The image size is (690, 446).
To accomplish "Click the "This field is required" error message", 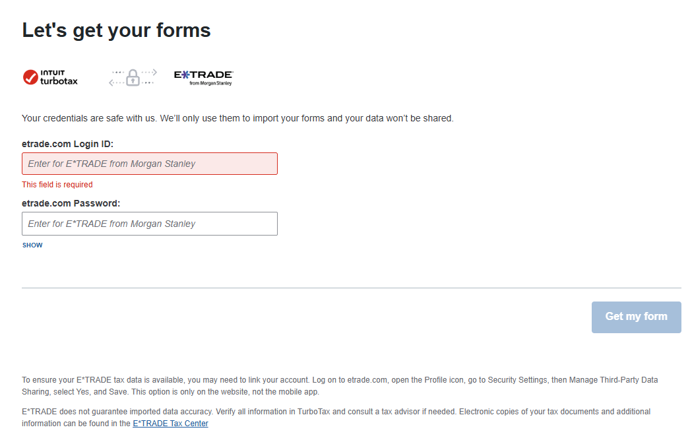I will click(x=57, y=185).
